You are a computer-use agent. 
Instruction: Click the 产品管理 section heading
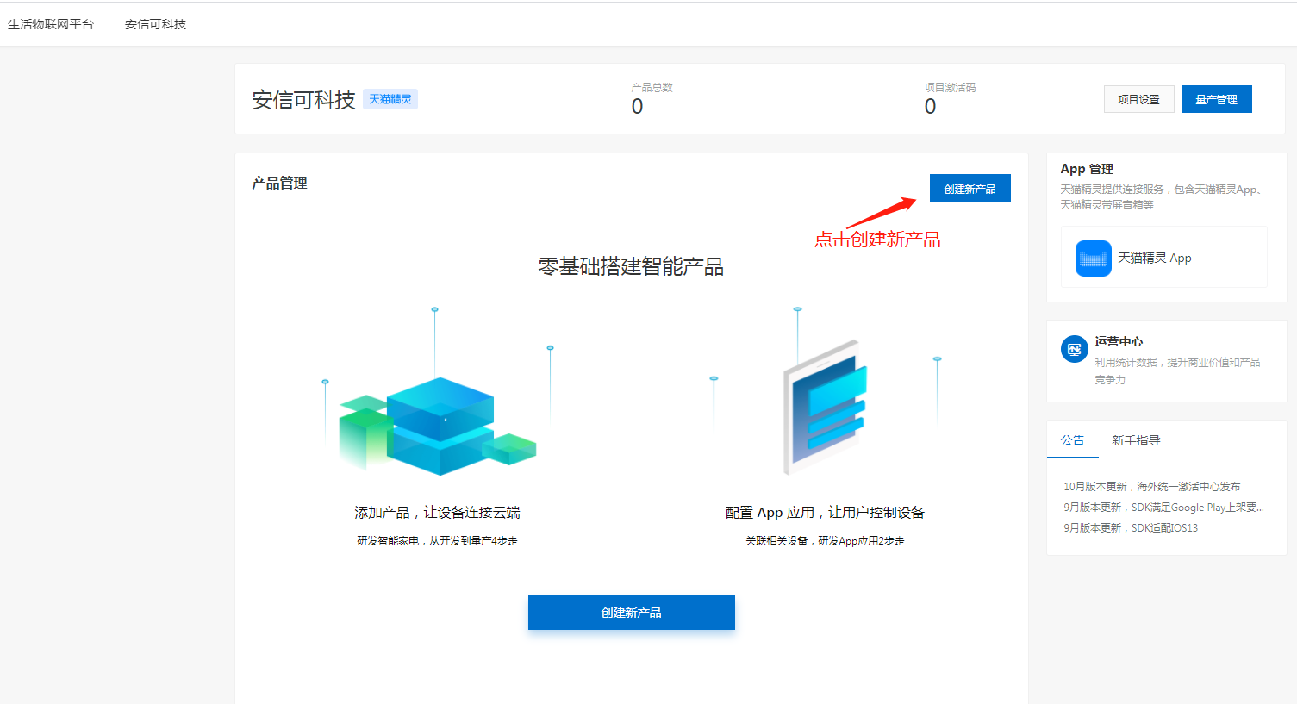click(x=279, y=183)
